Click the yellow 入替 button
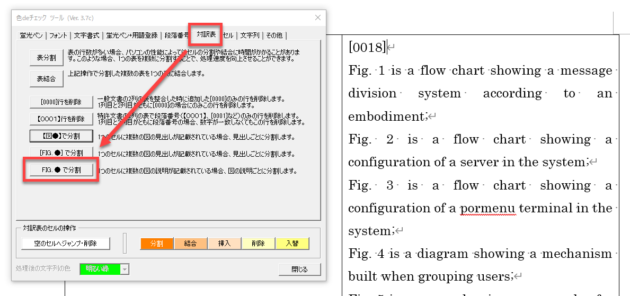Image resolution: width=630 pixels, height=296 pixels. coord(292,244)
